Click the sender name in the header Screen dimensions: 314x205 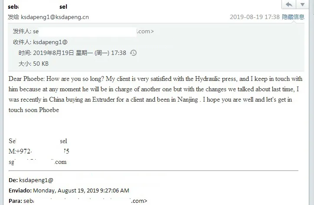37,7
